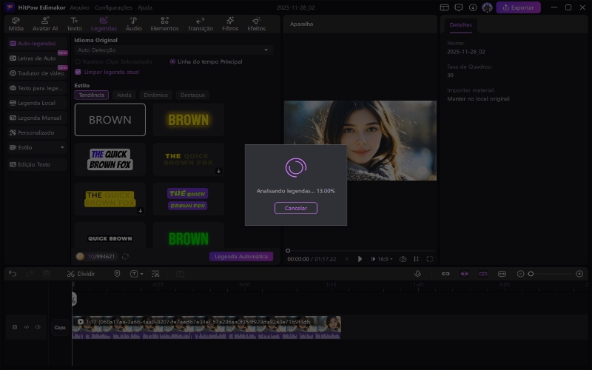Open the Avatar AI tool
Screen dimensions: 592x370
(45, 24)
